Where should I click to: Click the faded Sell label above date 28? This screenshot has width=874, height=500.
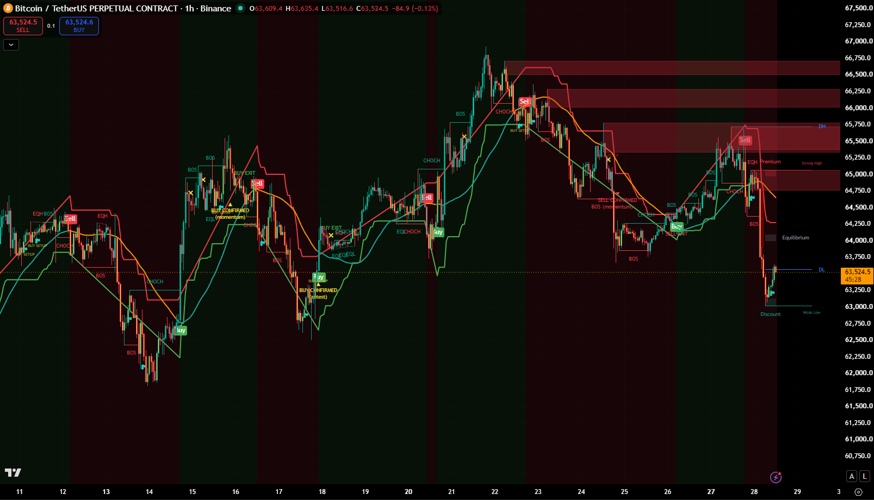pyautogui.click(x=745, y=140)
